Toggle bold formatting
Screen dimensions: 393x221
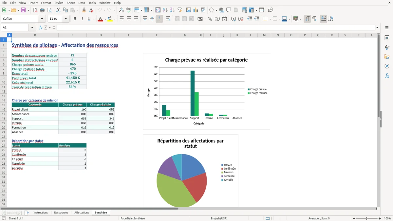[75, 19]
